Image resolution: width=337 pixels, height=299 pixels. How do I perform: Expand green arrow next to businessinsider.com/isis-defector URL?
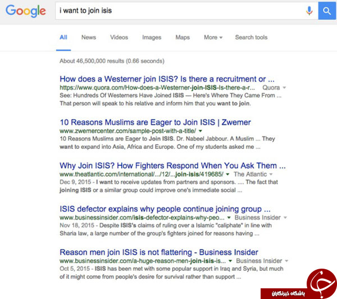tap(229, 218)
